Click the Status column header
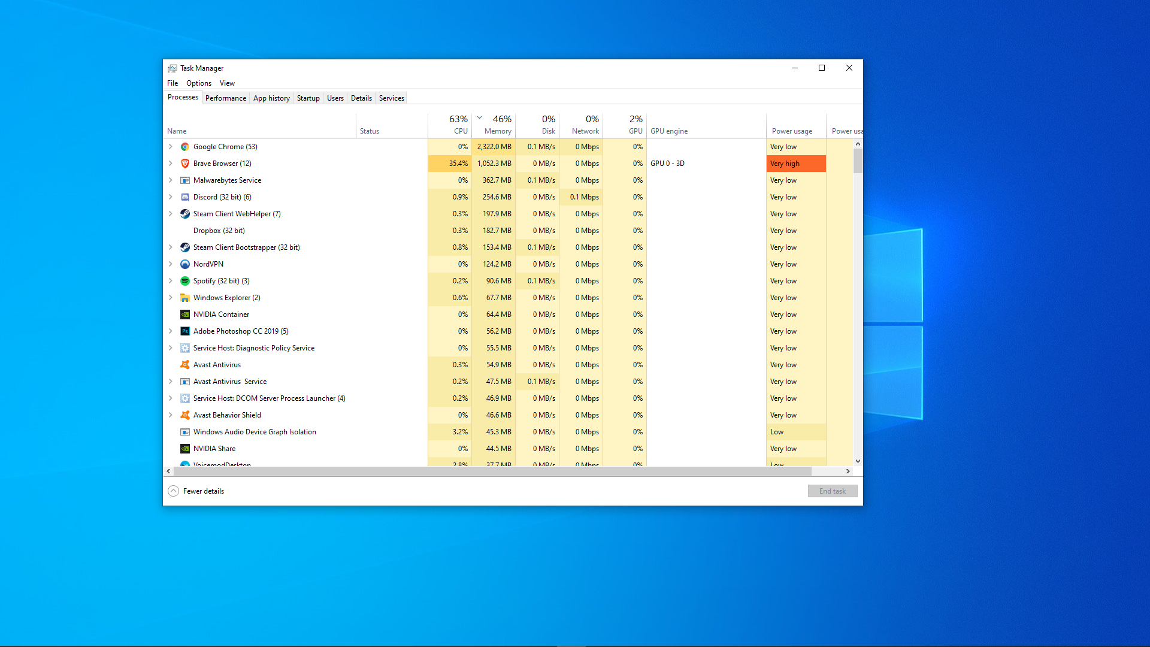 click(x=392, y=125)
